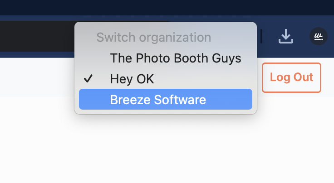Click the round profile avatar icon
This screenshot has width=334, height=183.
pos(318,36)
